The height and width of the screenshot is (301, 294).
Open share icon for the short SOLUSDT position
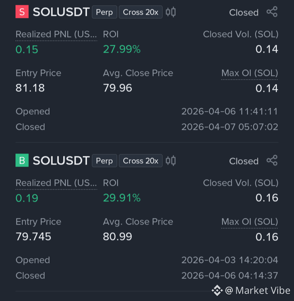[x=272, y=12]
